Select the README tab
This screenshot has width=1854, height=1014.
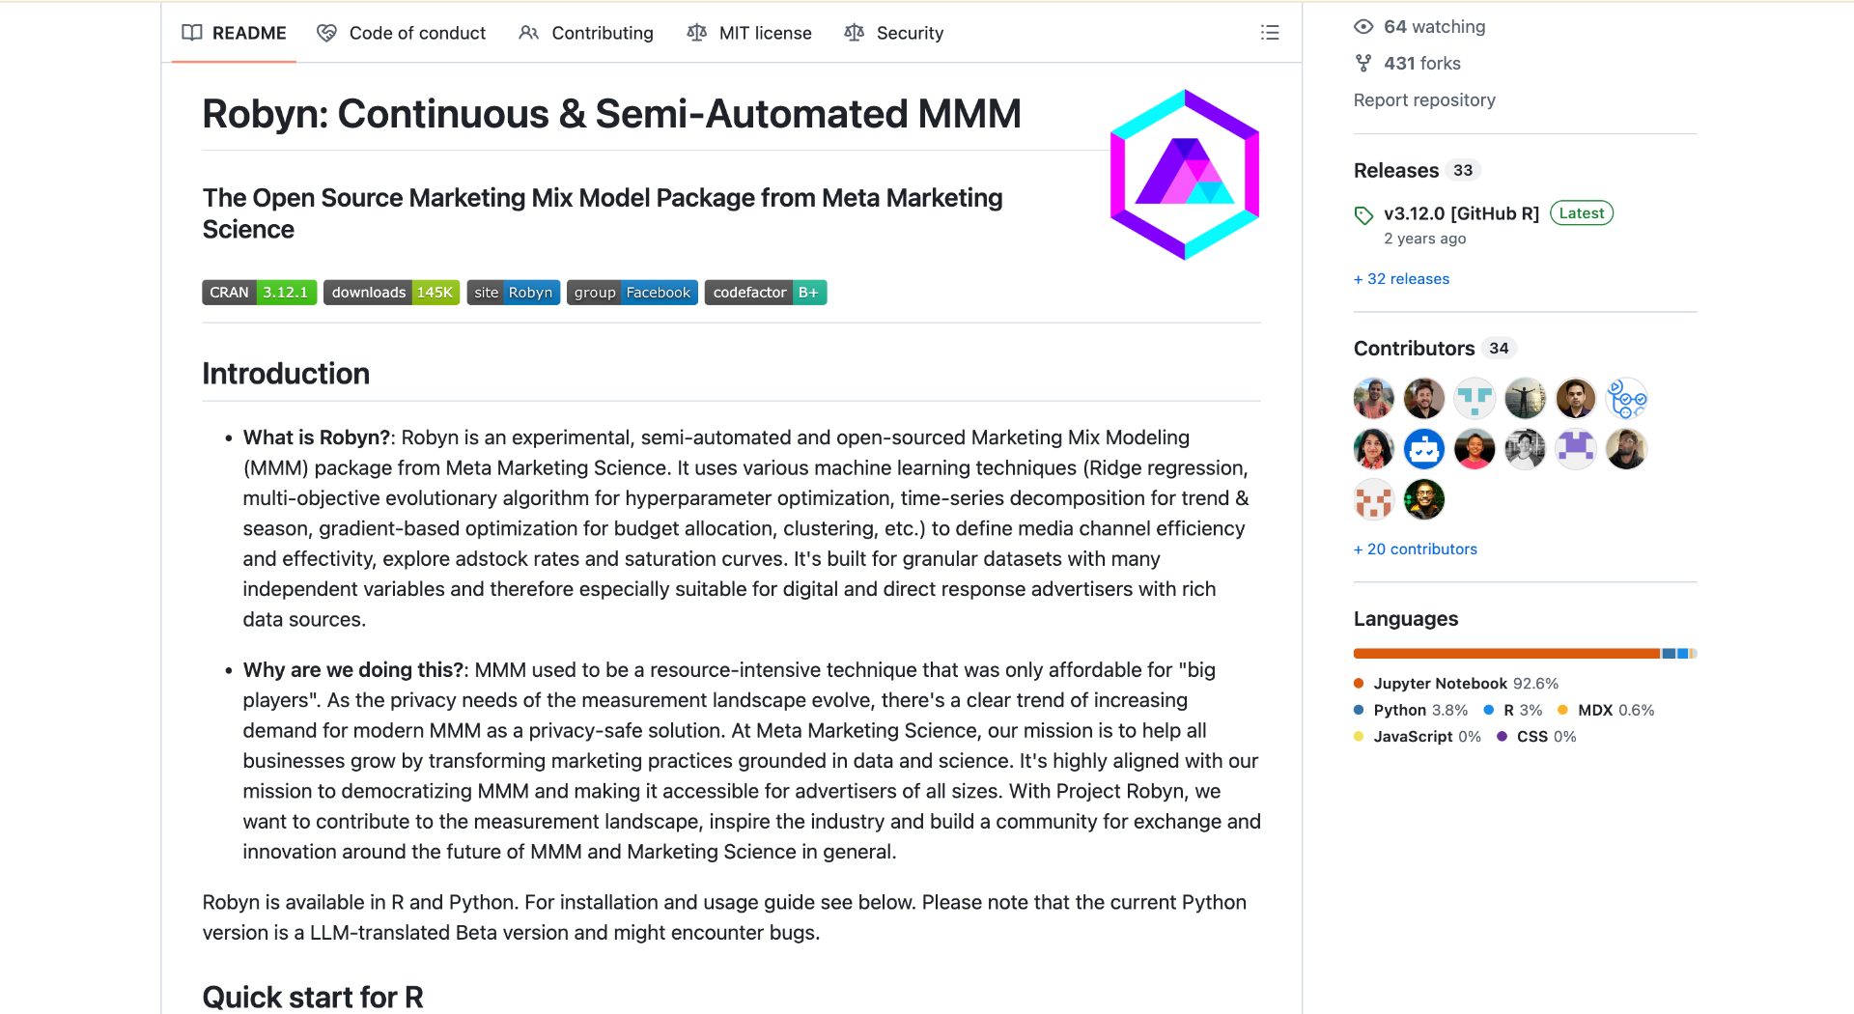(234, 33)
